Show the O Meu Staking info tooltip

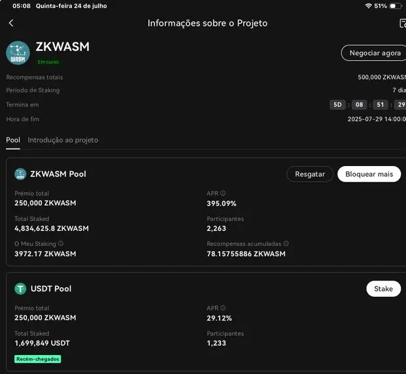click(61, 243)
